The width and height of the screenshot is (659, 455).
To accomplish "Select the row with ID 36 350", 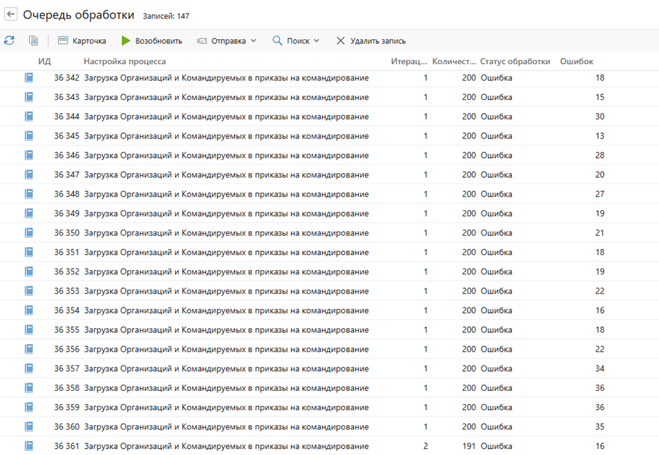I will click(330, 233).
